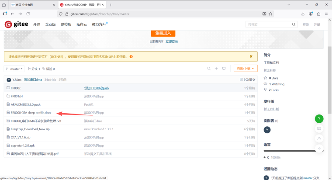Viewport: 332px width, 180px height.
Task: Open the FR800x folder
Action: pyautogui.click(x=16, y=88)
